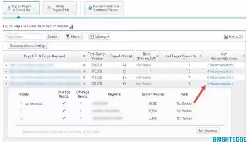Sort by Page Authority column

[x=121, y=56]
